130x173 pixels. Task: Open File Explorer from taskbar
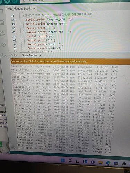tap(101, 162)
